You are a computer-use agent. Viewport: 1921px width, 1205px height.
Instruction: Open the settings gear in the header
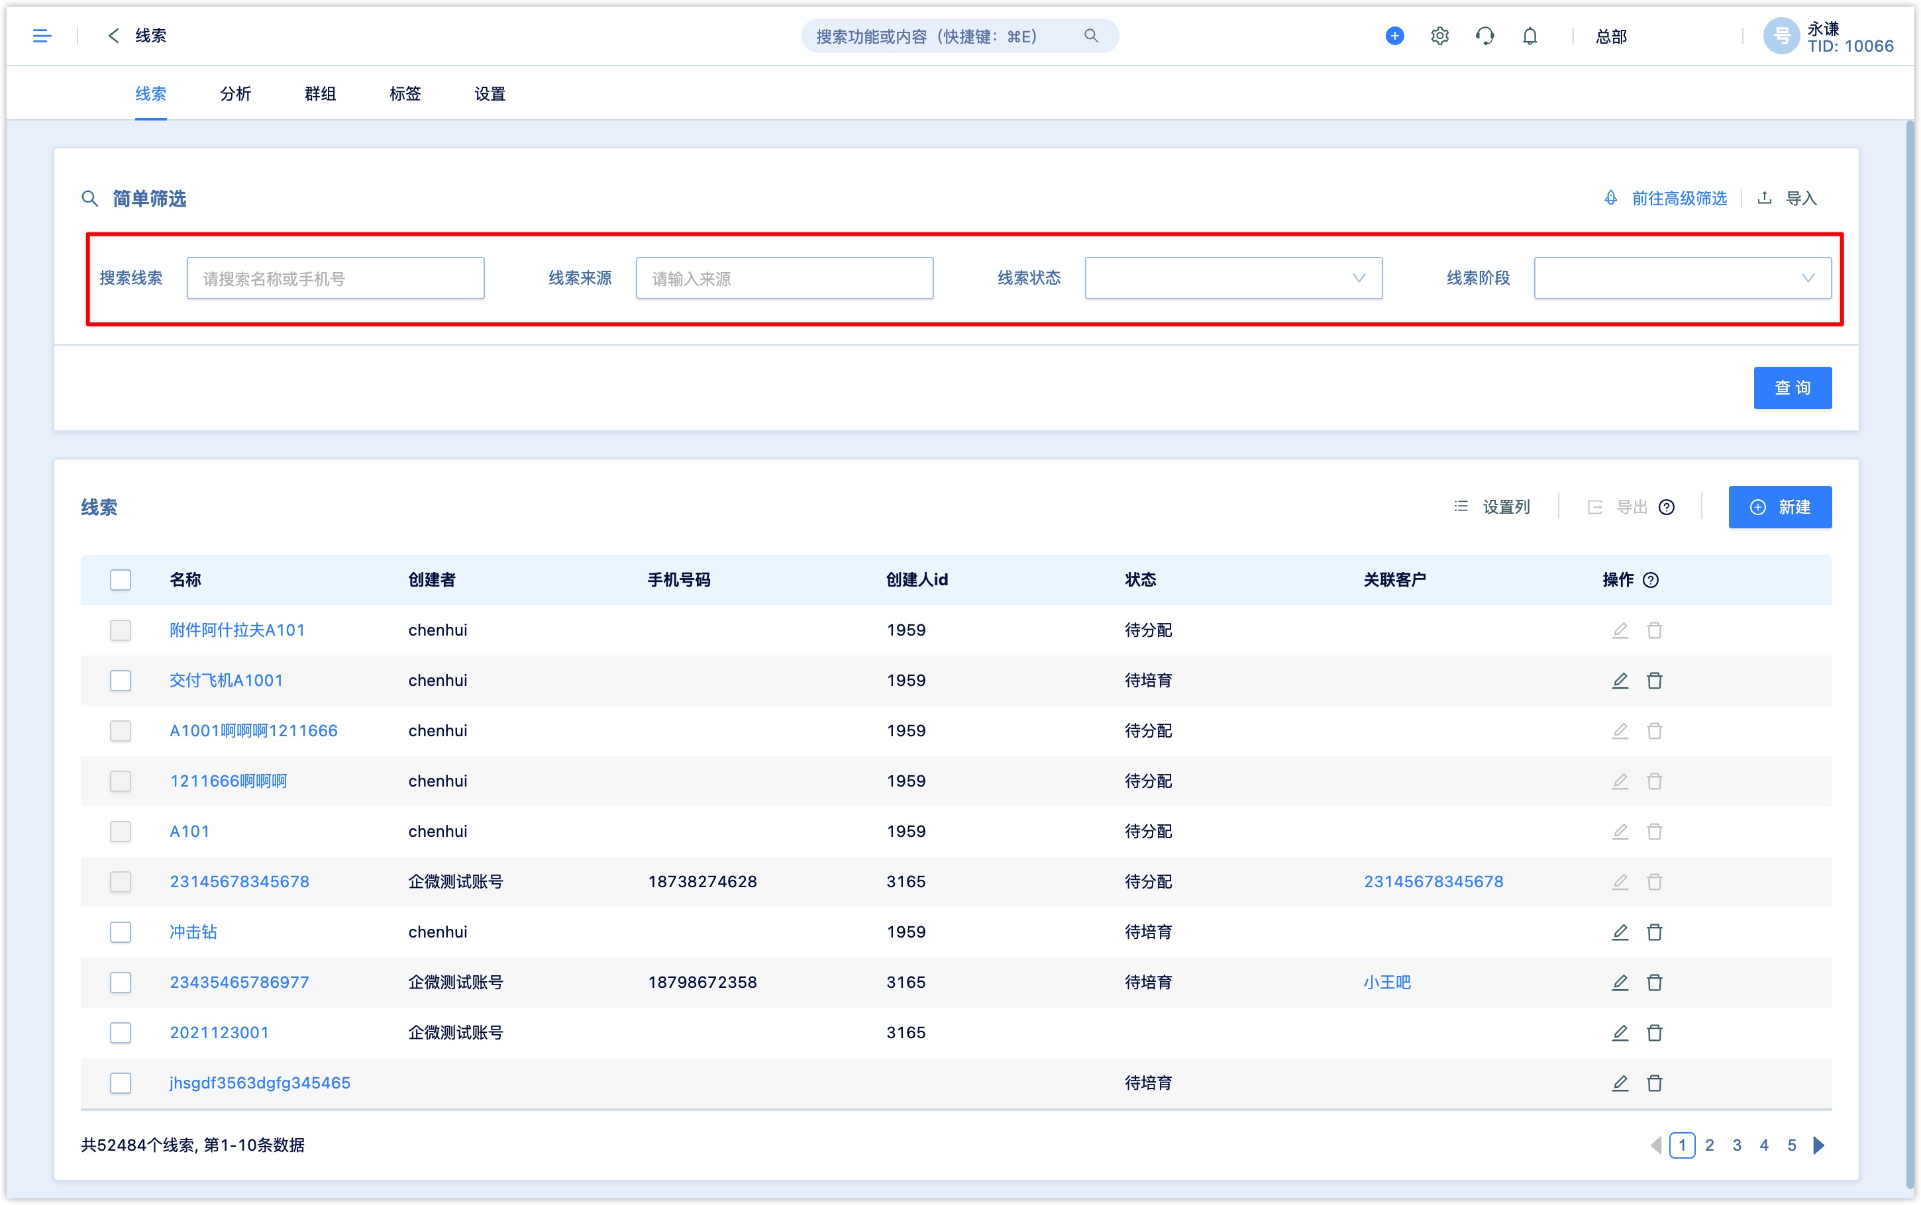1439,36
